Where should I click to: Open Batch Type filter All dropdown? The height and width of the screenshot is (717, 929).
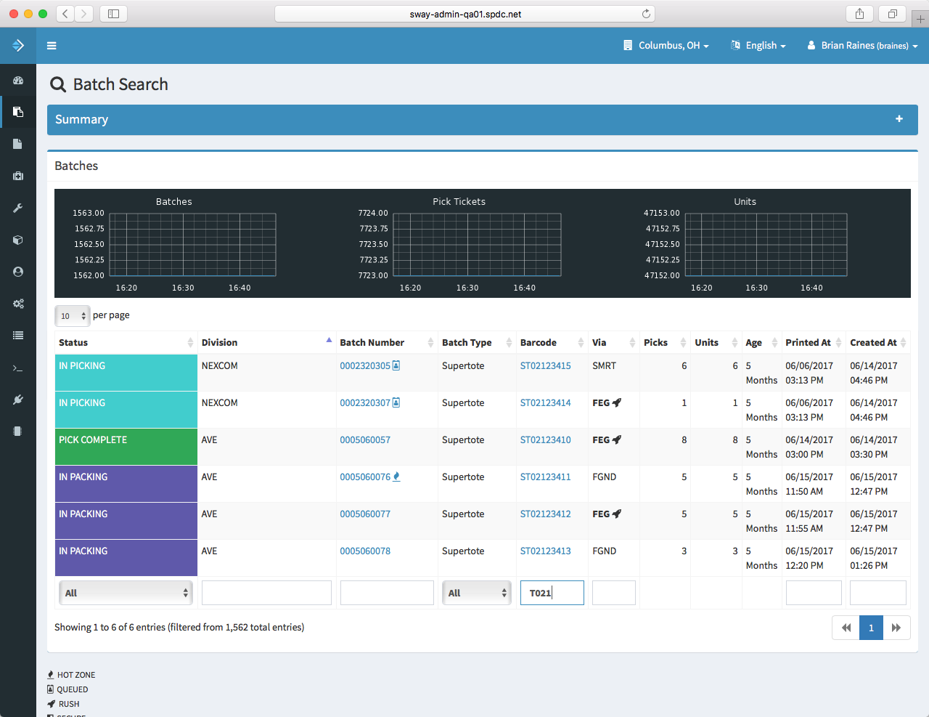point(476,593)
